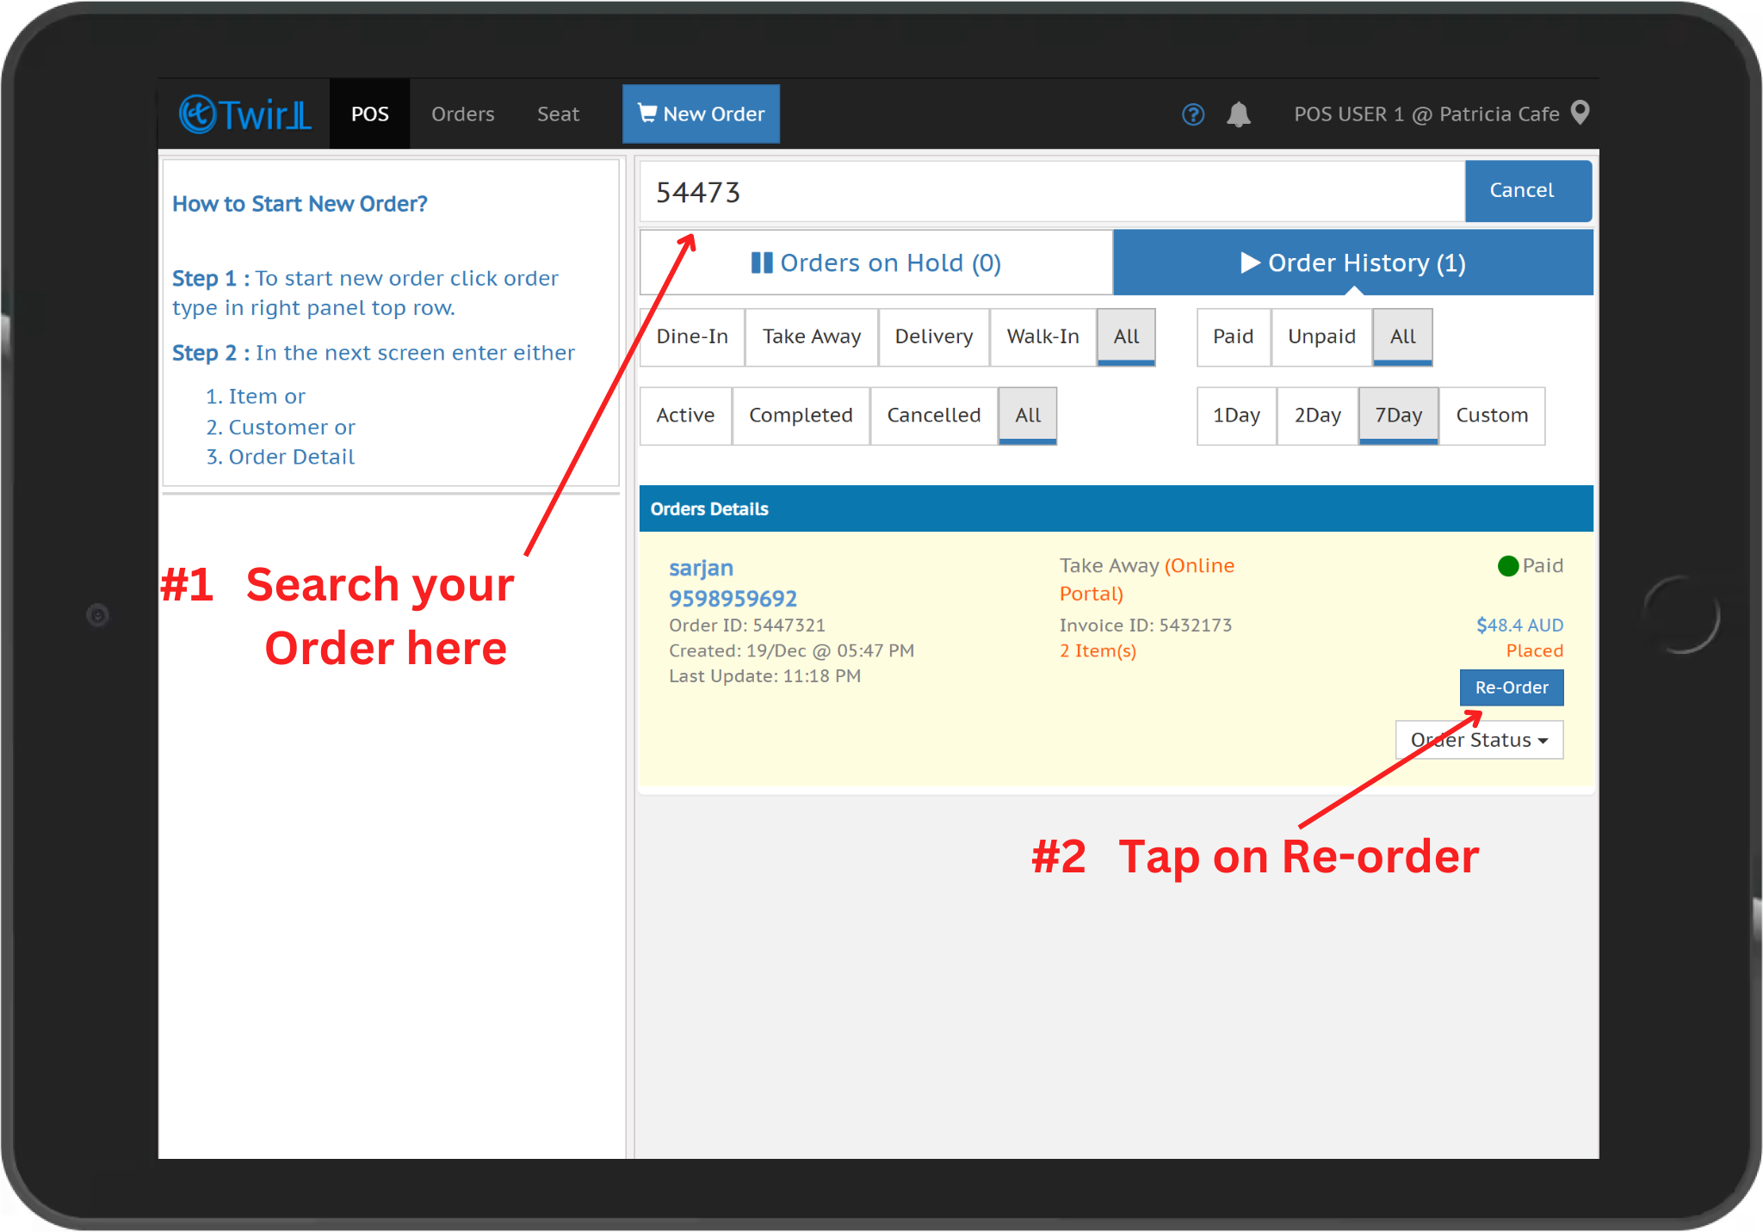Click the 2 Item(s) link
Image resolution: width=1763 pixels, height=1232 pixels.
[1098, 651]
